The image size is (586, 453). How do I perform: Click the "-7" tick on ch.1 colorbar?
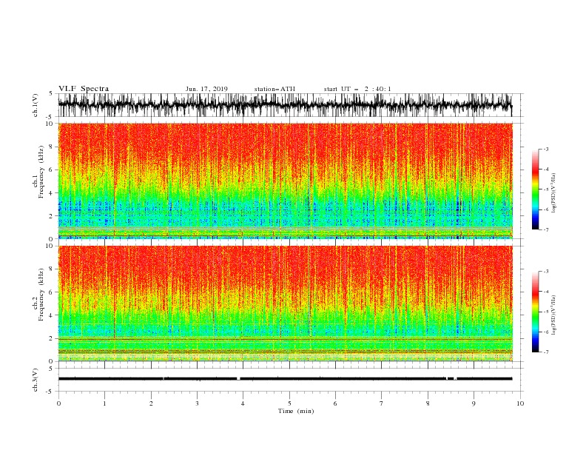[546, 229]
